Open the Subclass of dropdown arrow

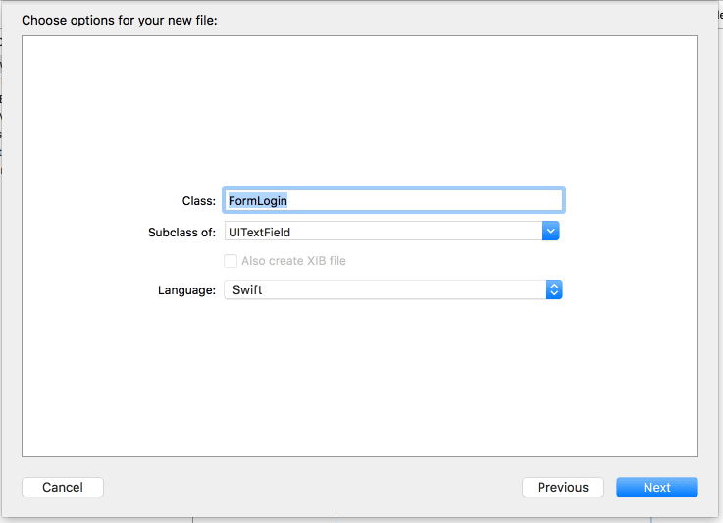551,231
